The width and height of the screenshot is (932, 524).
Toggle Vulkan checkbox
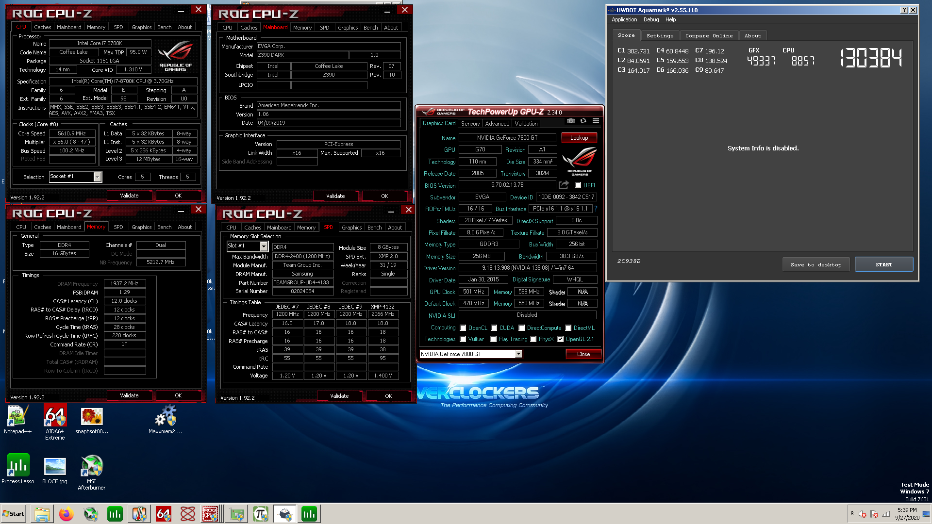(x=463, y=339)
